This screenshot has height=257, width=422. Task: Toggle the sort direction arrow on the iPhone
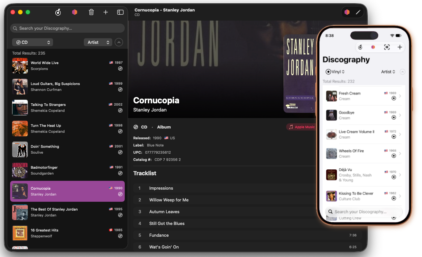(x=403, y=72)
